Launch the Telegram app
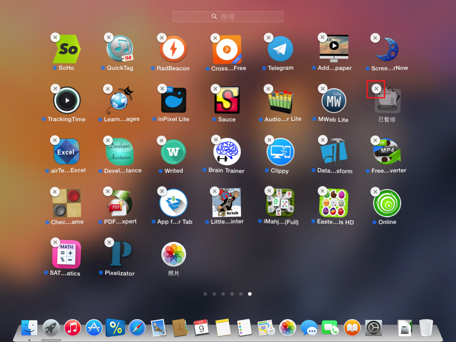The image size is (456, 342). (x=281, y=49)
